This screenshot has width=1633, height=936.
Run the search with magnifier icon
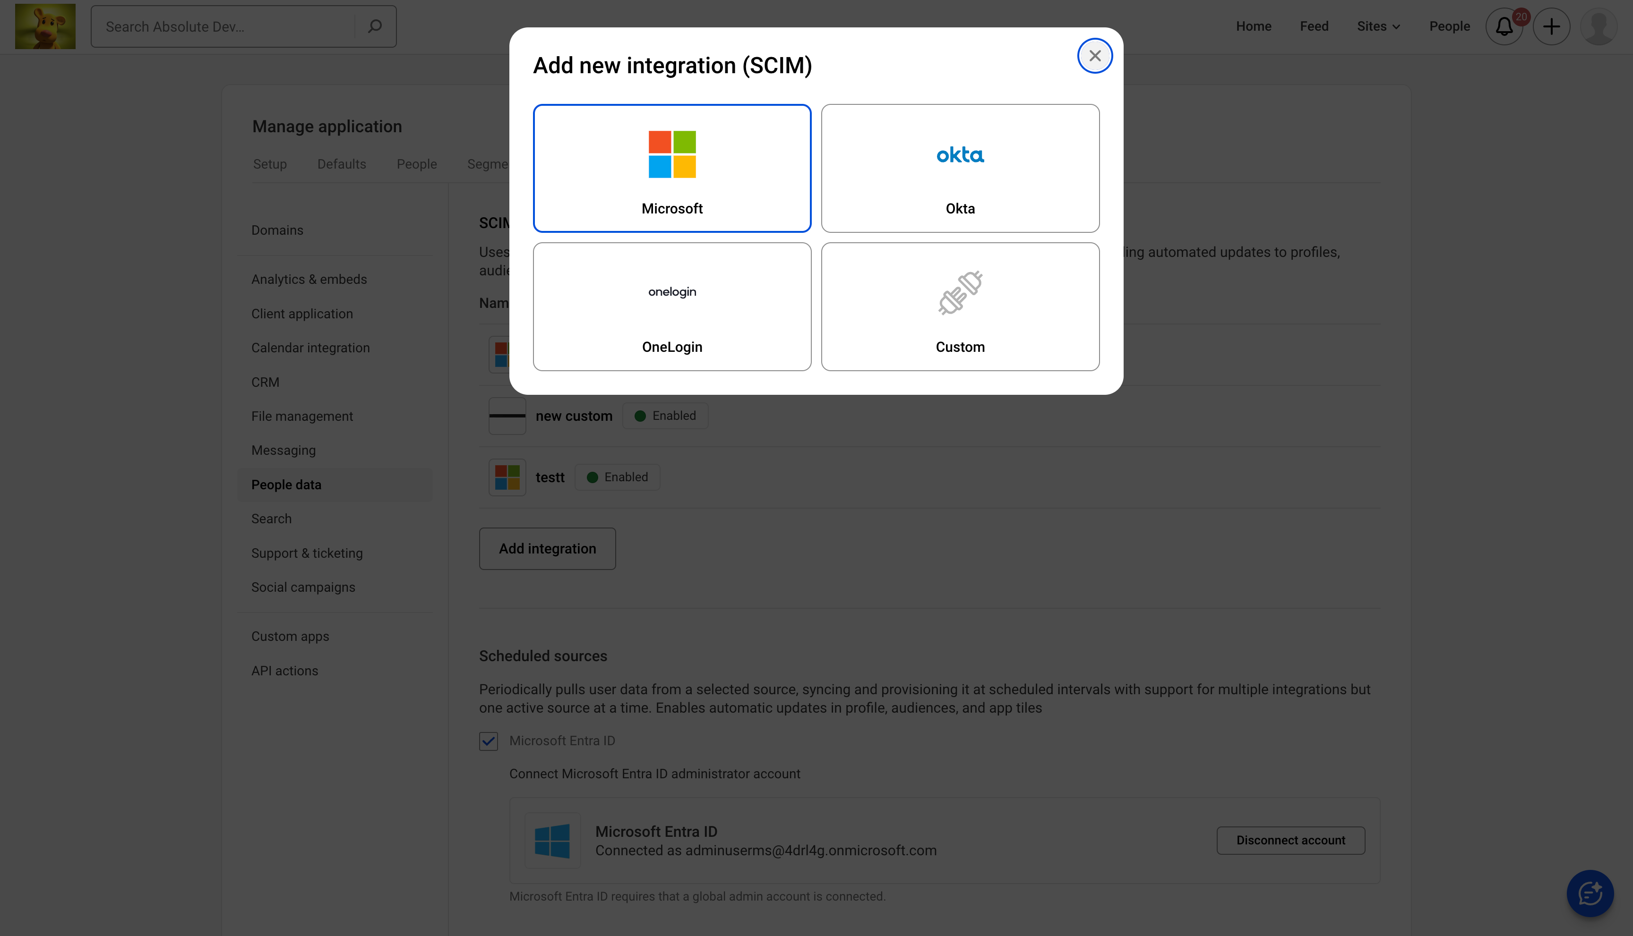point(374,26)
